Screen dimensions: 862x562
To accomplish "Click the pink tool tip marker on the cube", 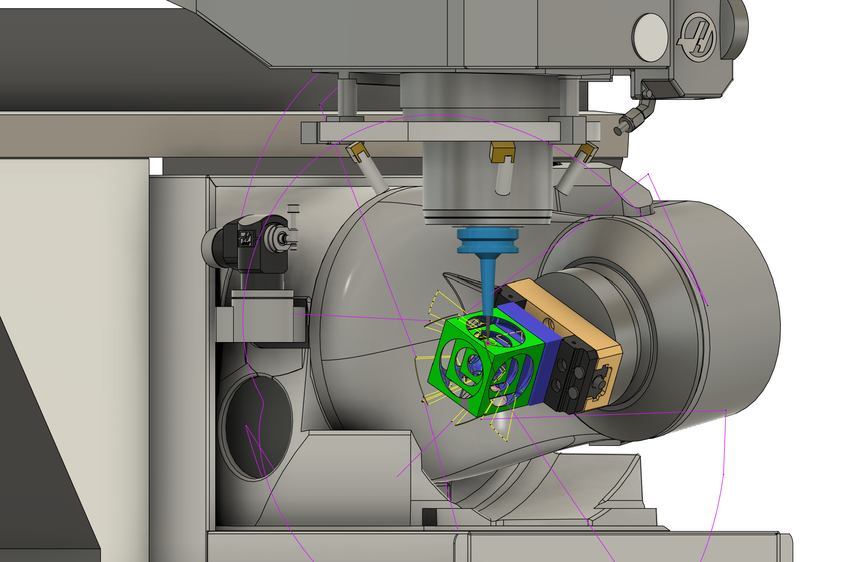I will point(488,343).
